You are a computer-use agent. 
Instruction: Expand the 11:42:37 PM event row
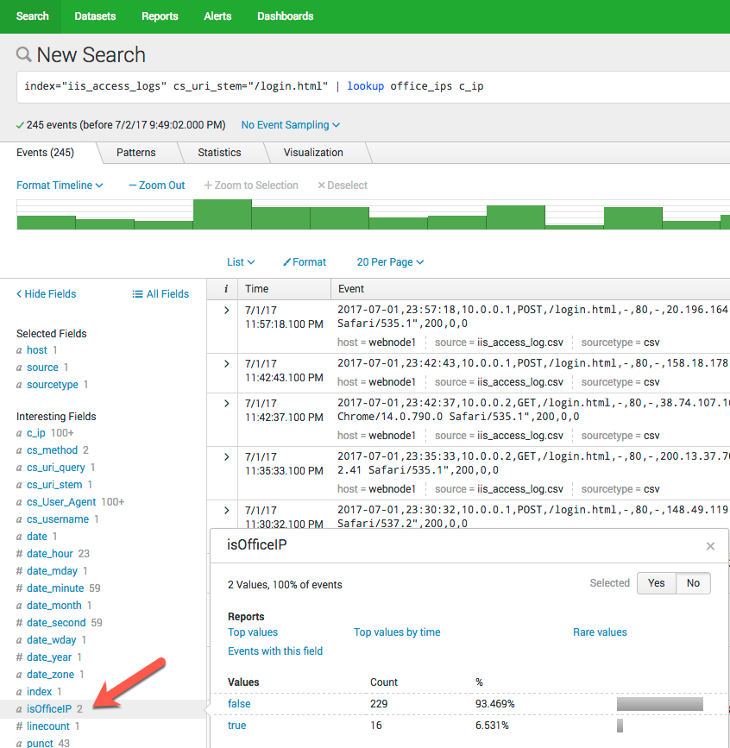coord(226,404)
